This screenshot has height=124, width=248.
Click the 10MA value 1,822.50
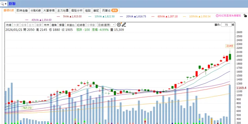tap(110, 16)
